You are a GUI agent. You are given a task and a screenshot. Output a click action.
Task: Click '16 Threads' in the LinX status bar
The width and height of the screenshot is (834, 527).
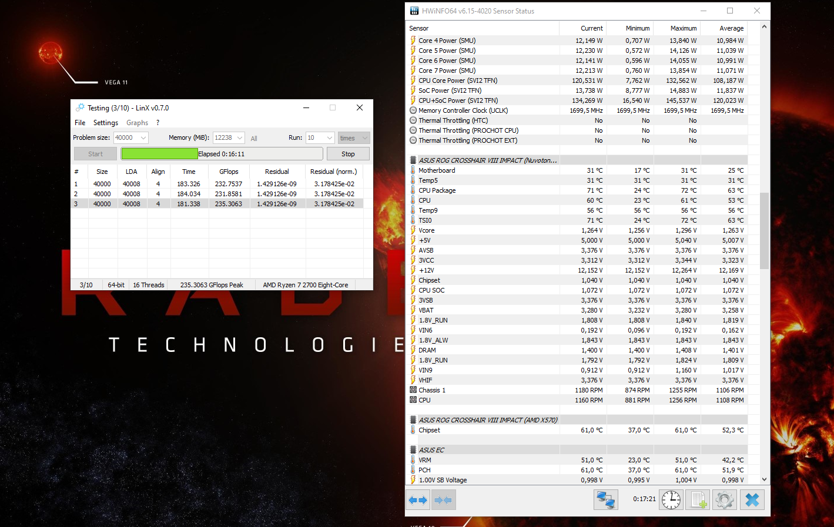(149, 285)
